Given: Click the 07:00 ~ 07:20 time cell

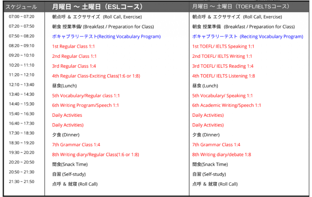Looking at the screenshot, I should tap(22, 17).
